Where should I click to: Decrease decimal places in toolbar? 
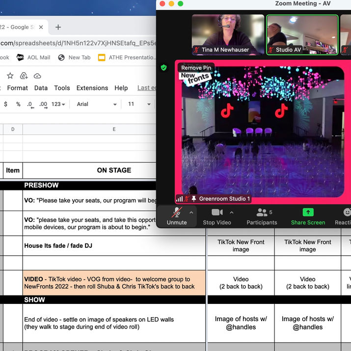coord(30,105)
